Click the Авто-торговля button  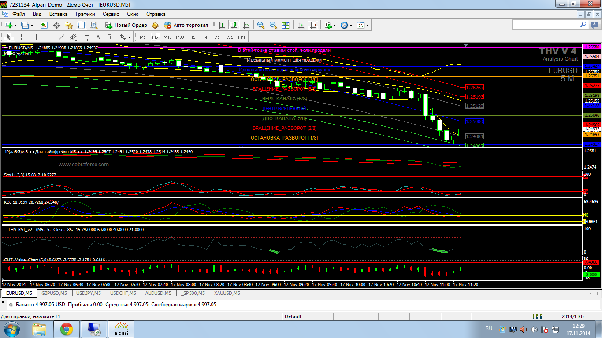[186, 25]
